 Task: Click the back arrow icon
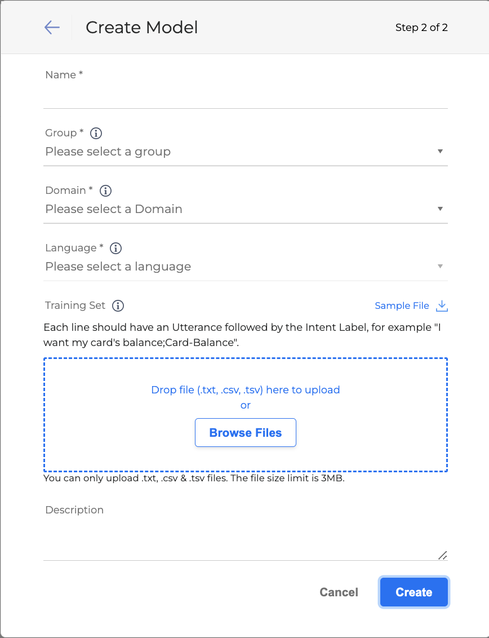point(52,28)
